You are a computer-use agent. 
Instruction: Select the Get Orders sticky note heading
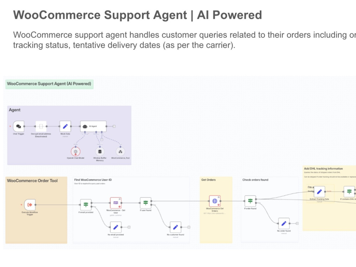pyautogui.click(x=208, y=180)
